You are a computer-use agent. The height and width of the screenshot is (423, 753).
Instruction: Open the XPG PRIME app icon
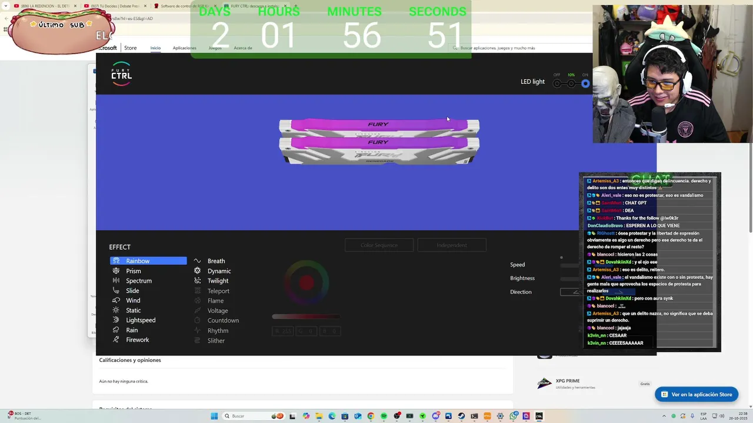[x=545, y=384]
